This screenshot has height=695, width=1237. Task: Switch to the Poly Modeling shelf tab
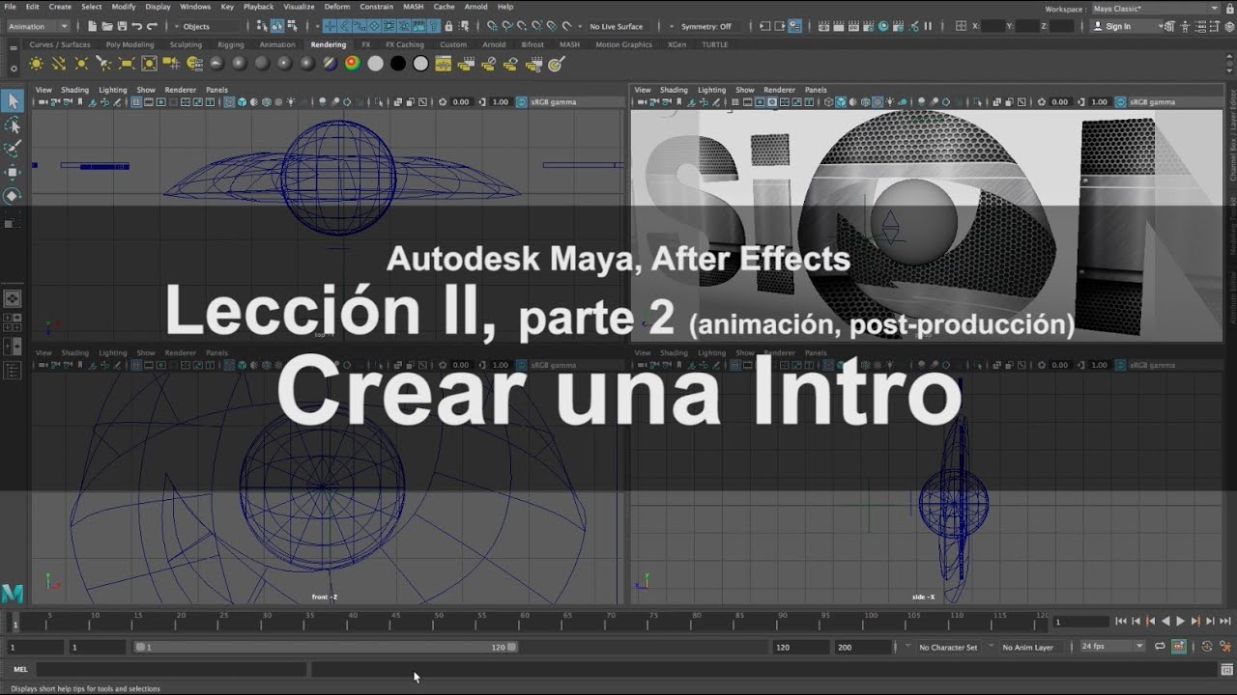coord(129,44)
